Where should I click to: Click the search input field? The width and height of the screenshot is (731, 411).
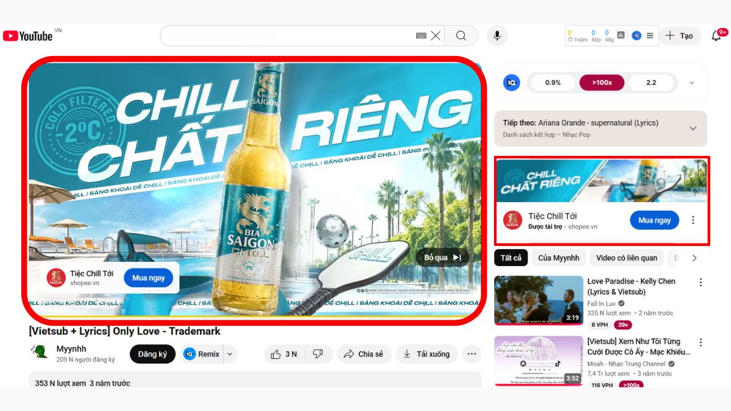point(286,36)
